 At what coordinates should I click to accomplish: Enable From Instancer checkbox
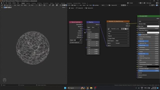click(x=70, y=42)
